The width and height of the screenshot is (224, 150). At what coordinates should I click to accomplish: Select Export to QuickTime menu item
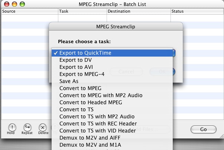112,53
